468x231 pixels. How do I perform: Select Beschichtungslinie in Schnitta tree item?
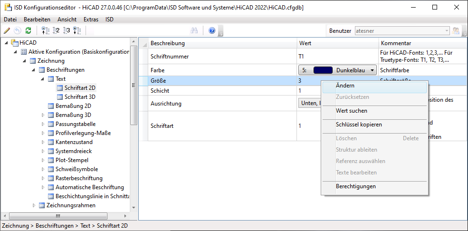click(x=93, y=196)
